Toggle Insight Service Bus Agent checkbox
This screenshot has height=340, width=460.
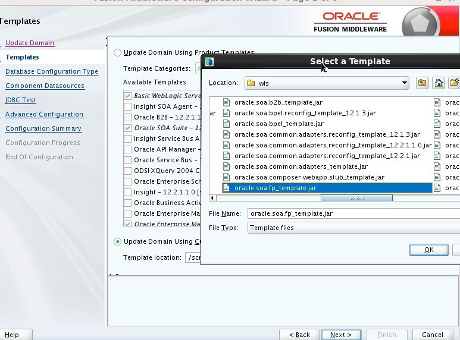click(x=127, y=138)
